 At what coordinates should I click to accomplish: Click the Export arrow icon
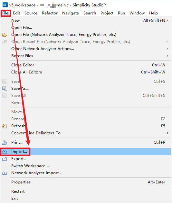point(5,159)
